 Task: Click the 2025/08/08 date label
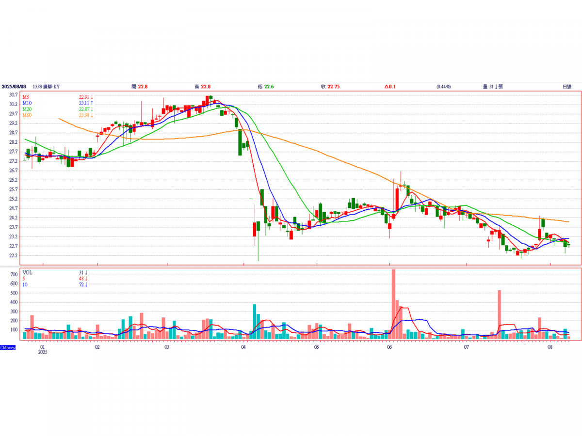coord(13,86)
